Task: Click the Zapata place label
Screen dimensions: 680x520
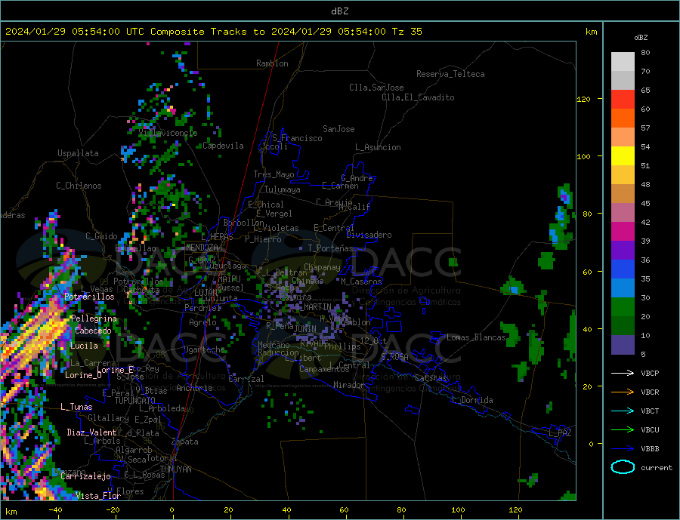Action: [185, 442]
